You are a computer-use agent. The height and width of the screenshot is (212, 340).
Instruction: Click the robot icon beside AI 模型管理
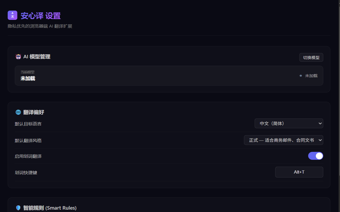point(18,56)
